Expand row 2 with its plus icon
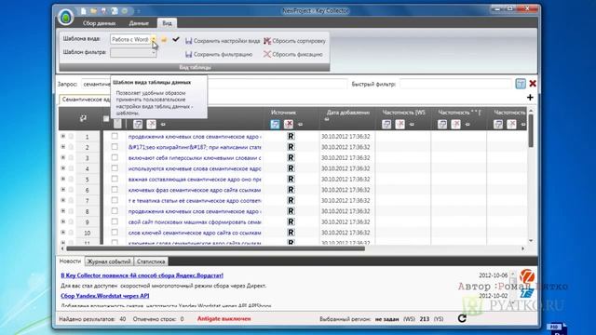The width and height of the screenshot is (596, 335). (x=63, y=147)
